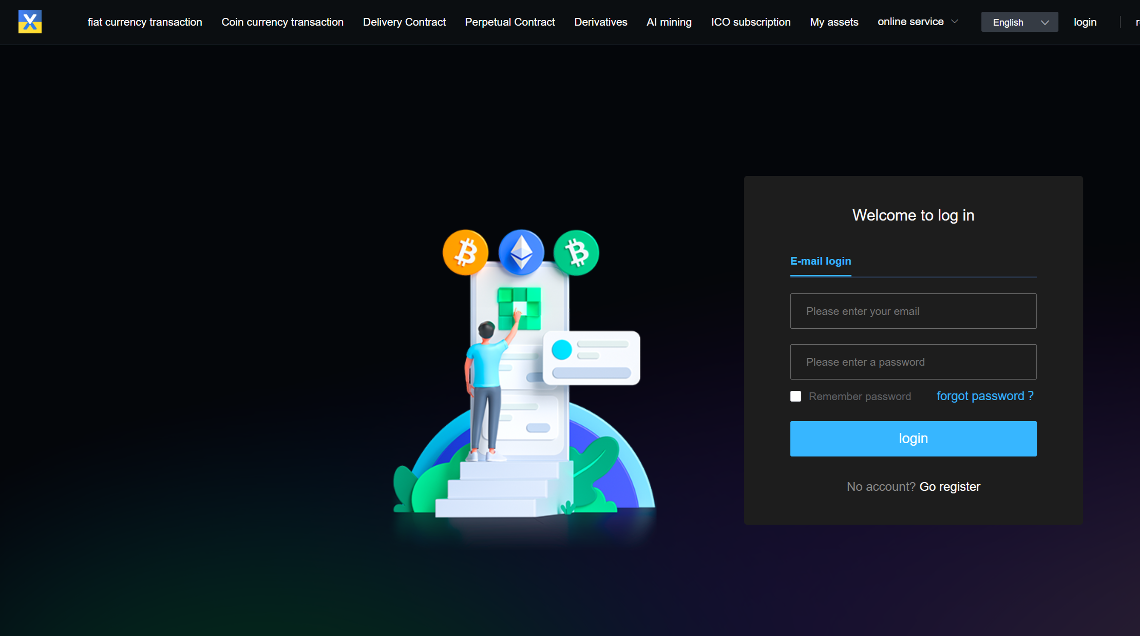This screenshot has height=636, width=1140.
Task: Click the blue-yellow X site logo
Action: [30, 22]
